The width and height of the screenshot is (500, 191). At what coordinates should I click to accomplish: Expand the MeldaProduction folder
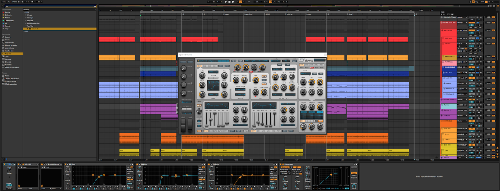26,23
